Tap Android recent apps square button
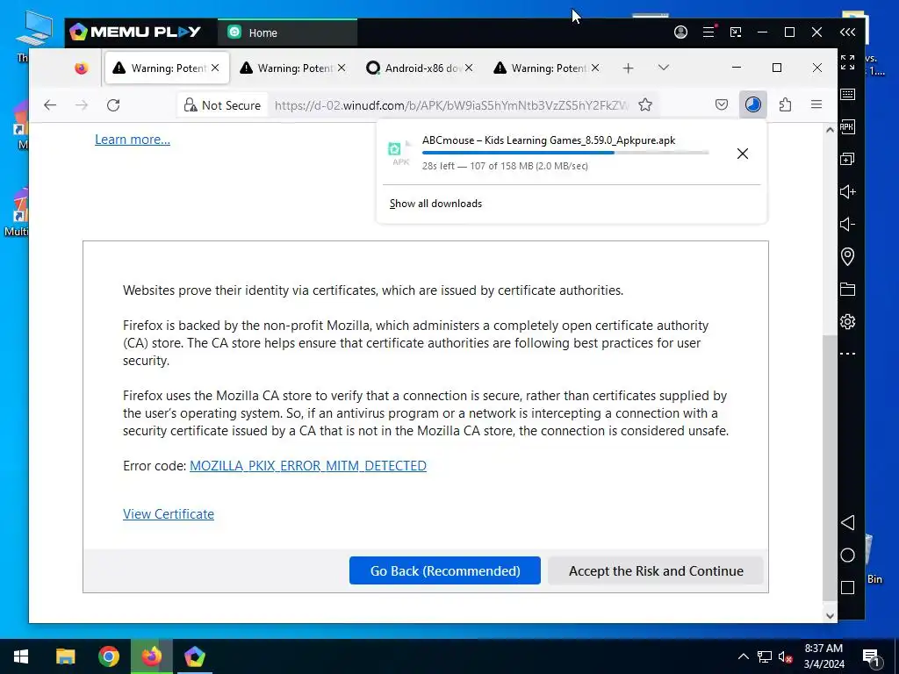This screenshot has height=674, width=899. click(x=847, y=587)
